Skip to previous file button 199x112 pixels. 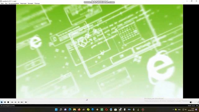pyautogui.click(x=12, y=102)
